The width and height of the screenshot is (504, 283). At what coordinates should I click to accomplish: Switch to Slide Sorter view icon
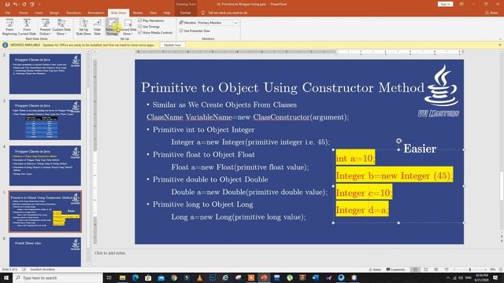[425, 270]
